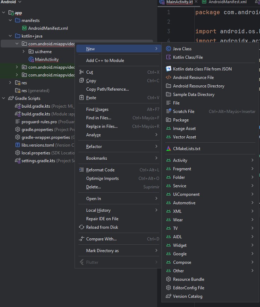Click the Kotlin Class/File icon

click(x=169, y=57)
